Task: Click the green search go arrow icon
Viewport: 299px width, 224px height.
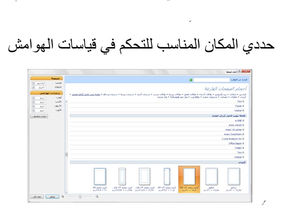Action: [191, 80]
